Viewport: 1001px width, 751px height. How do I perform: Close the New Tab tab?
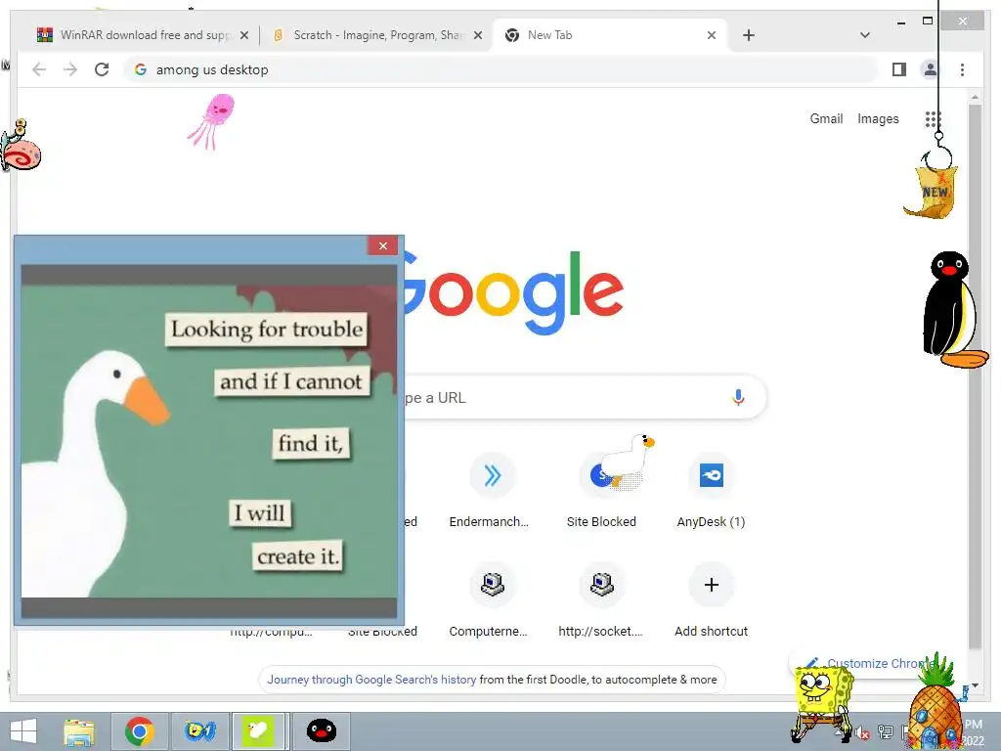(712, 36)
